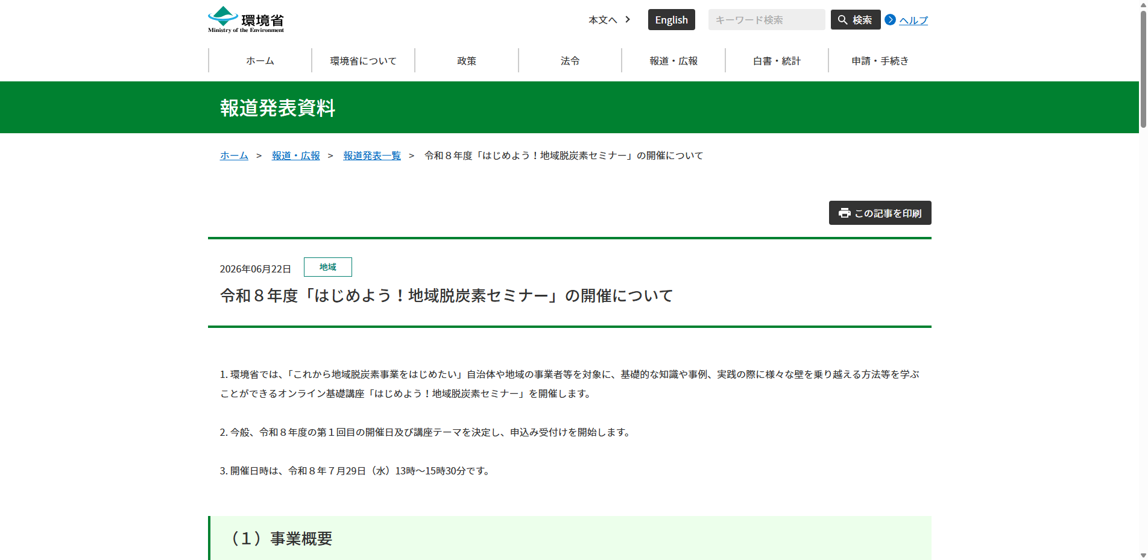1148x560 pixels.
Task: Click the Ministry of the Environment logo
Action: click(246, 20)
